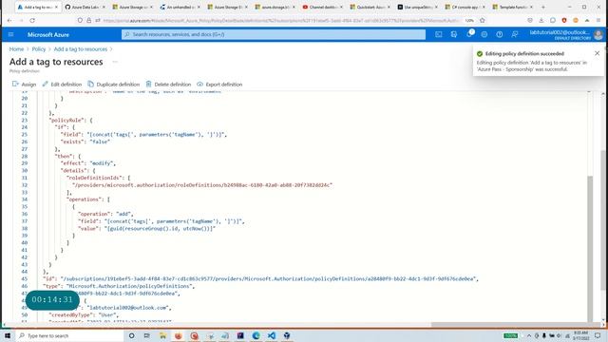Screen dimensions: 608x342
Task: Open a new browser tab
Action: tap(543, 7)
